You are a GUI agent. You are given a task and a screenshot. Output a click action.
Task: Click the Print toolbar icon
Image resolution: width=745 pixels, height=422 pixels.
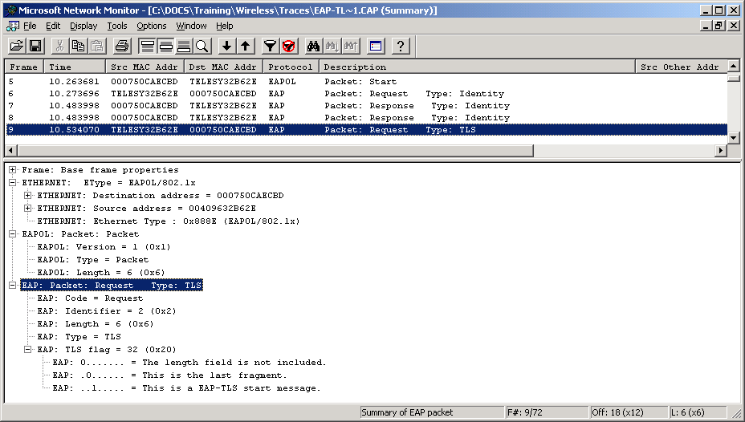click(x=121, y=46)
